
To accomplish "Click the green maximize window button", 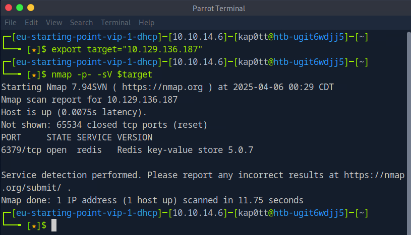I will click(20, 8).
